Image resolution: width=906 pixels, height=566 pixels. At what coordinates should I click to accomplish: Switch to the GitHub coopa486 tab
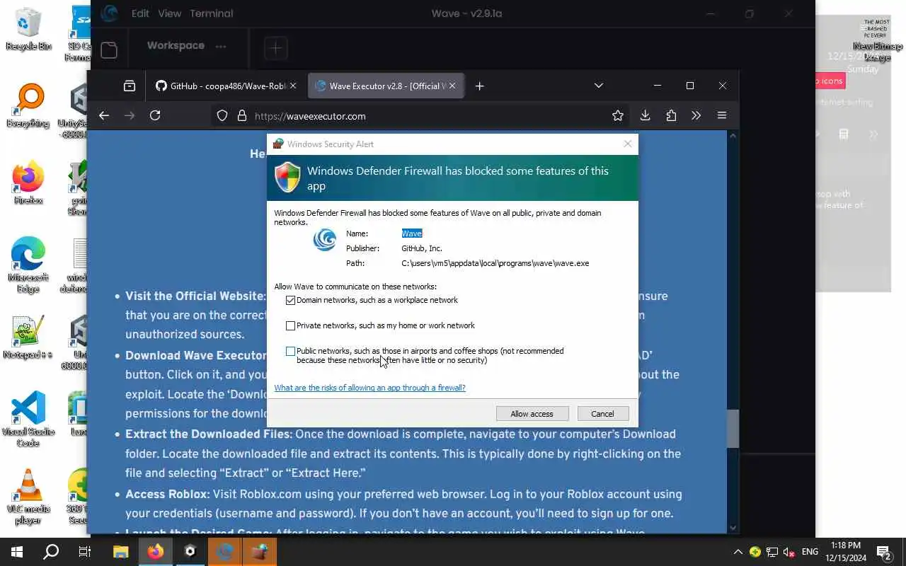(219, 86)
